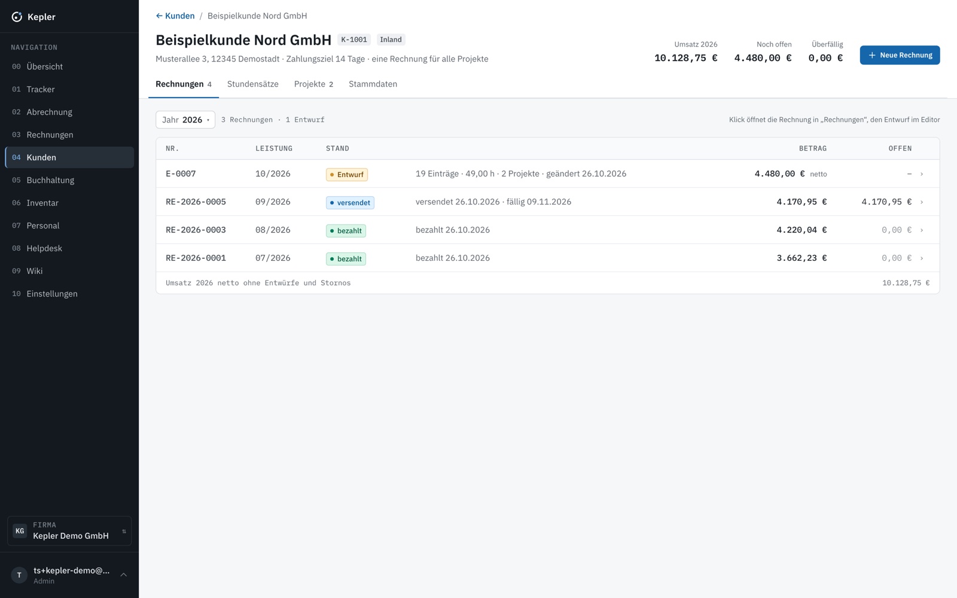Click the Überfällig value 0,00 €
The width and height of the screenshot is (957, 598).
tap(825, 58)
